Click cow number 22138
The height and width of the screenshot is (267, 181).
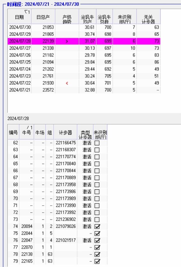pos(27,254)
